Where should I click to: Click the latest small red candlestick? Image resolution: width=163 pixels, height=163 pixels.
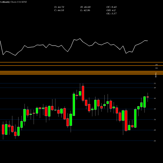pos(148,97)
